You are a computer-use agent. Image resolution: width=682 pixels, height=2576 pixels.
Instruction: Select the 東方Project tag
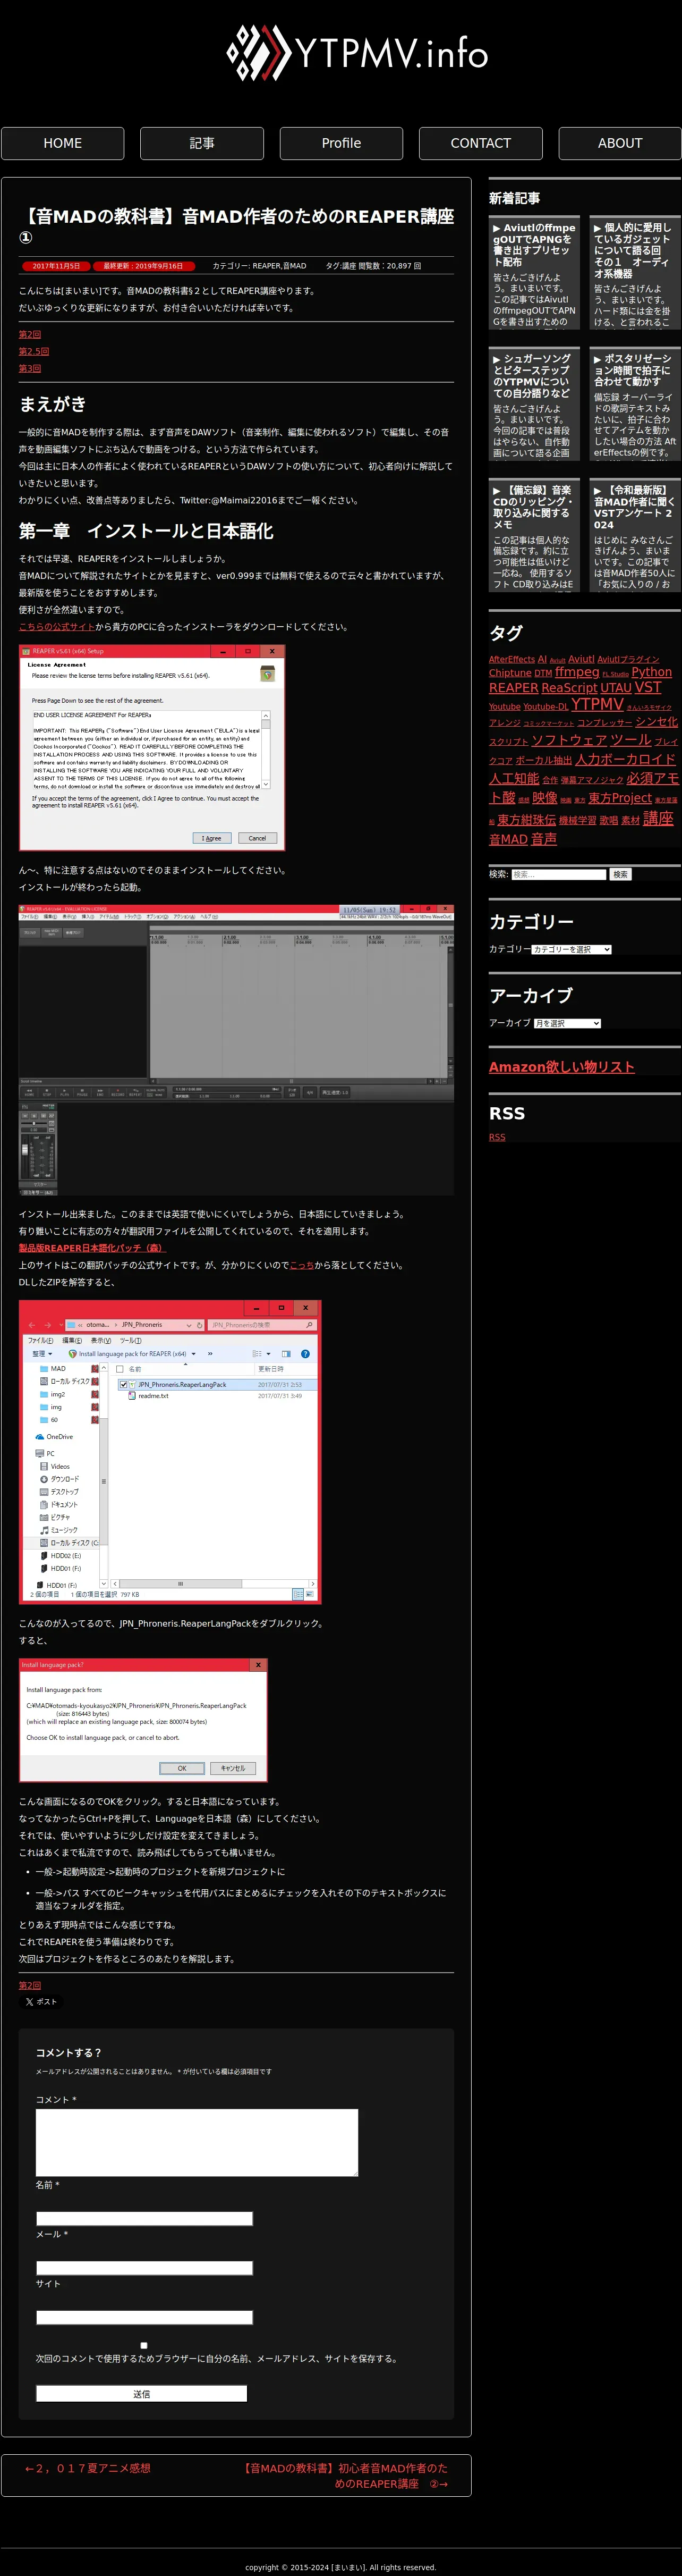619,798
